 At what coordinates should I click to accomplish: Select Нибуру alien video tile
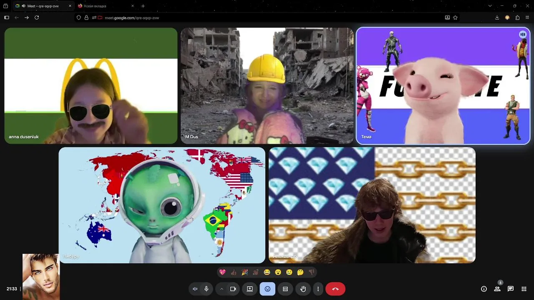[x=162, y=205]
